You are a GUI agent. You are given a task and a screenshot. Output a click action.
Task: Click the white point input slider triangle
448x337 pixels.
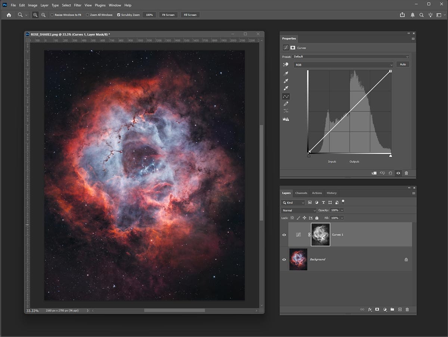(391, 156)
